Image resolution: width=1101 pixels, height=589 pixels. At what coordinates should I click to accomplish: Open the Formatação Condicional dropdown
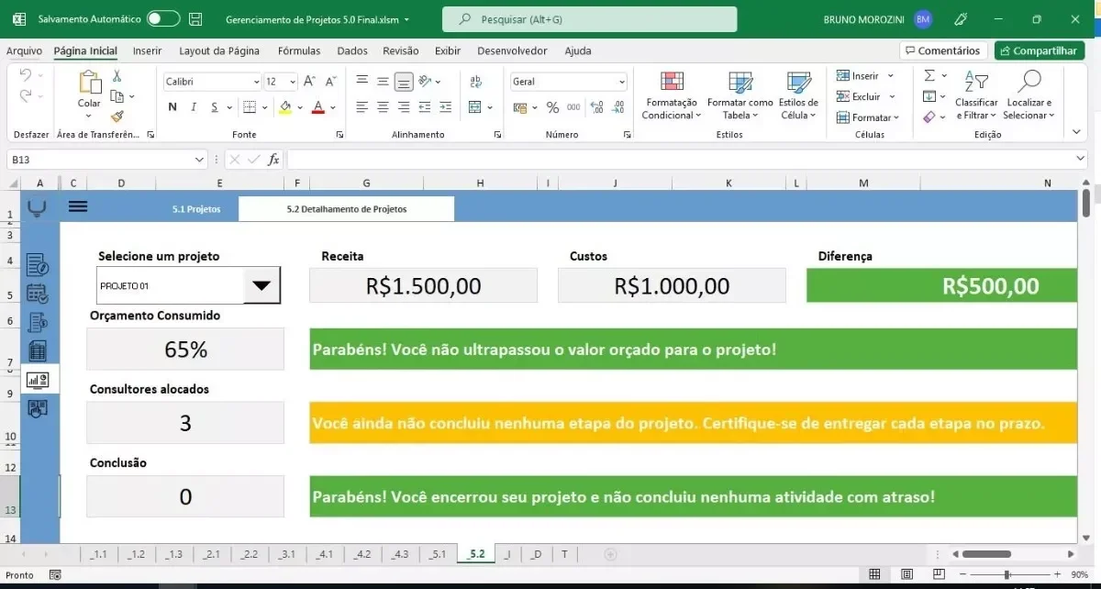coord(672,96)
